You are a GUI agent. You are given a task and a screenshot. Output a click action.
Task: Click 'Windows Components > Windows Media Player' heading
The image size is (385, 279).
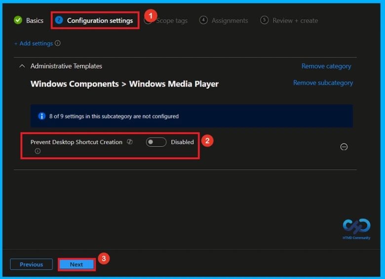(x=124, y=84)
